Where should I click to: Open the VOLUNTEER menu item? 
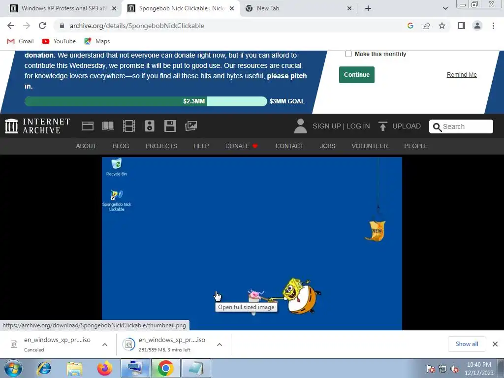pyautogui.click(x=370, y=146)
